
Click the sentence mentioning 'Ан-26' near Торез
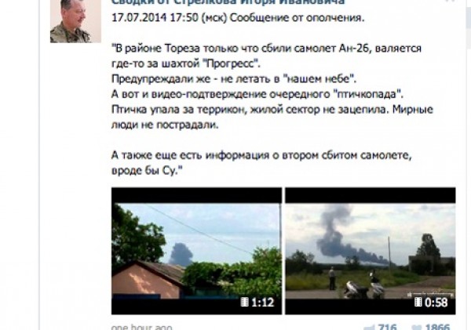pos(266,56)
